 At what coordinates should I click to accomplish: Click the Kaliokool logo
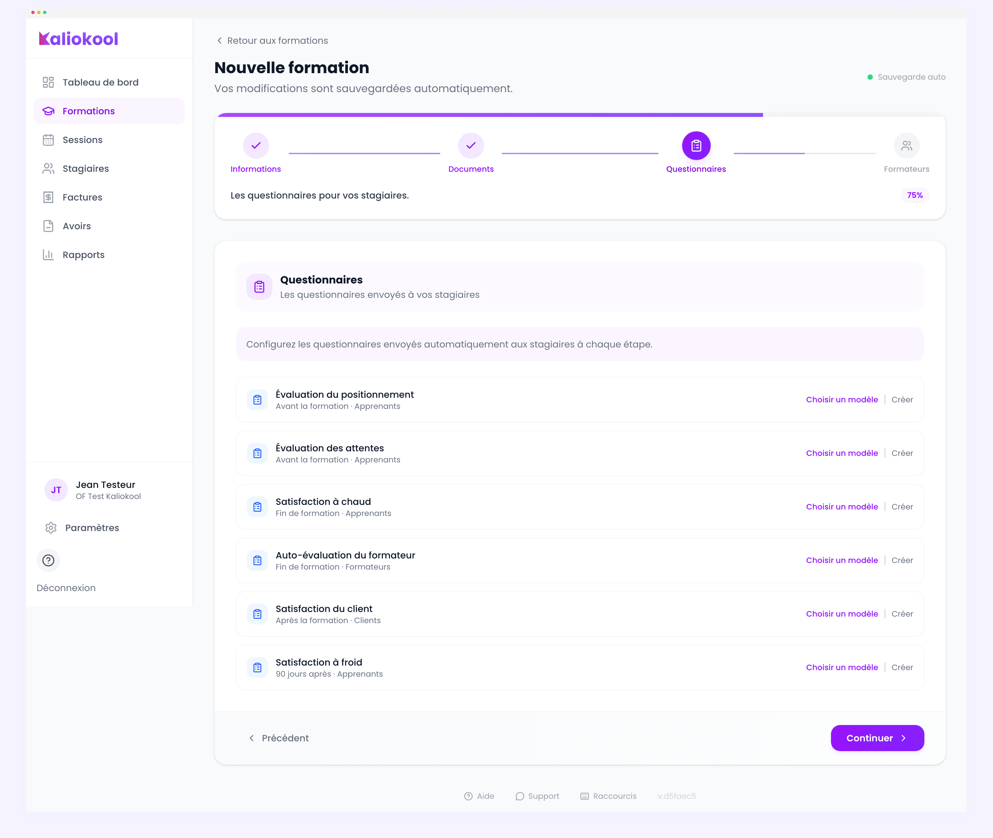(78, 39)
